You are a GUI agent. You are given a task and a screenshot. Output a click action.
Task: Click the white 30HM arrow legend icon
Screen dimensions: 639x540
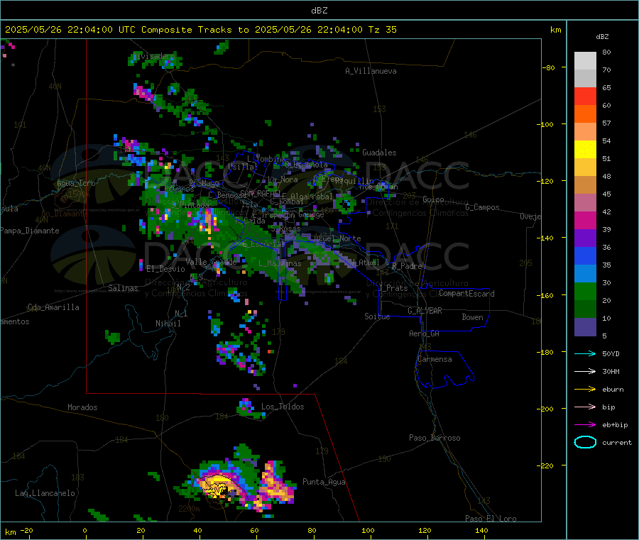coord(585,371)
